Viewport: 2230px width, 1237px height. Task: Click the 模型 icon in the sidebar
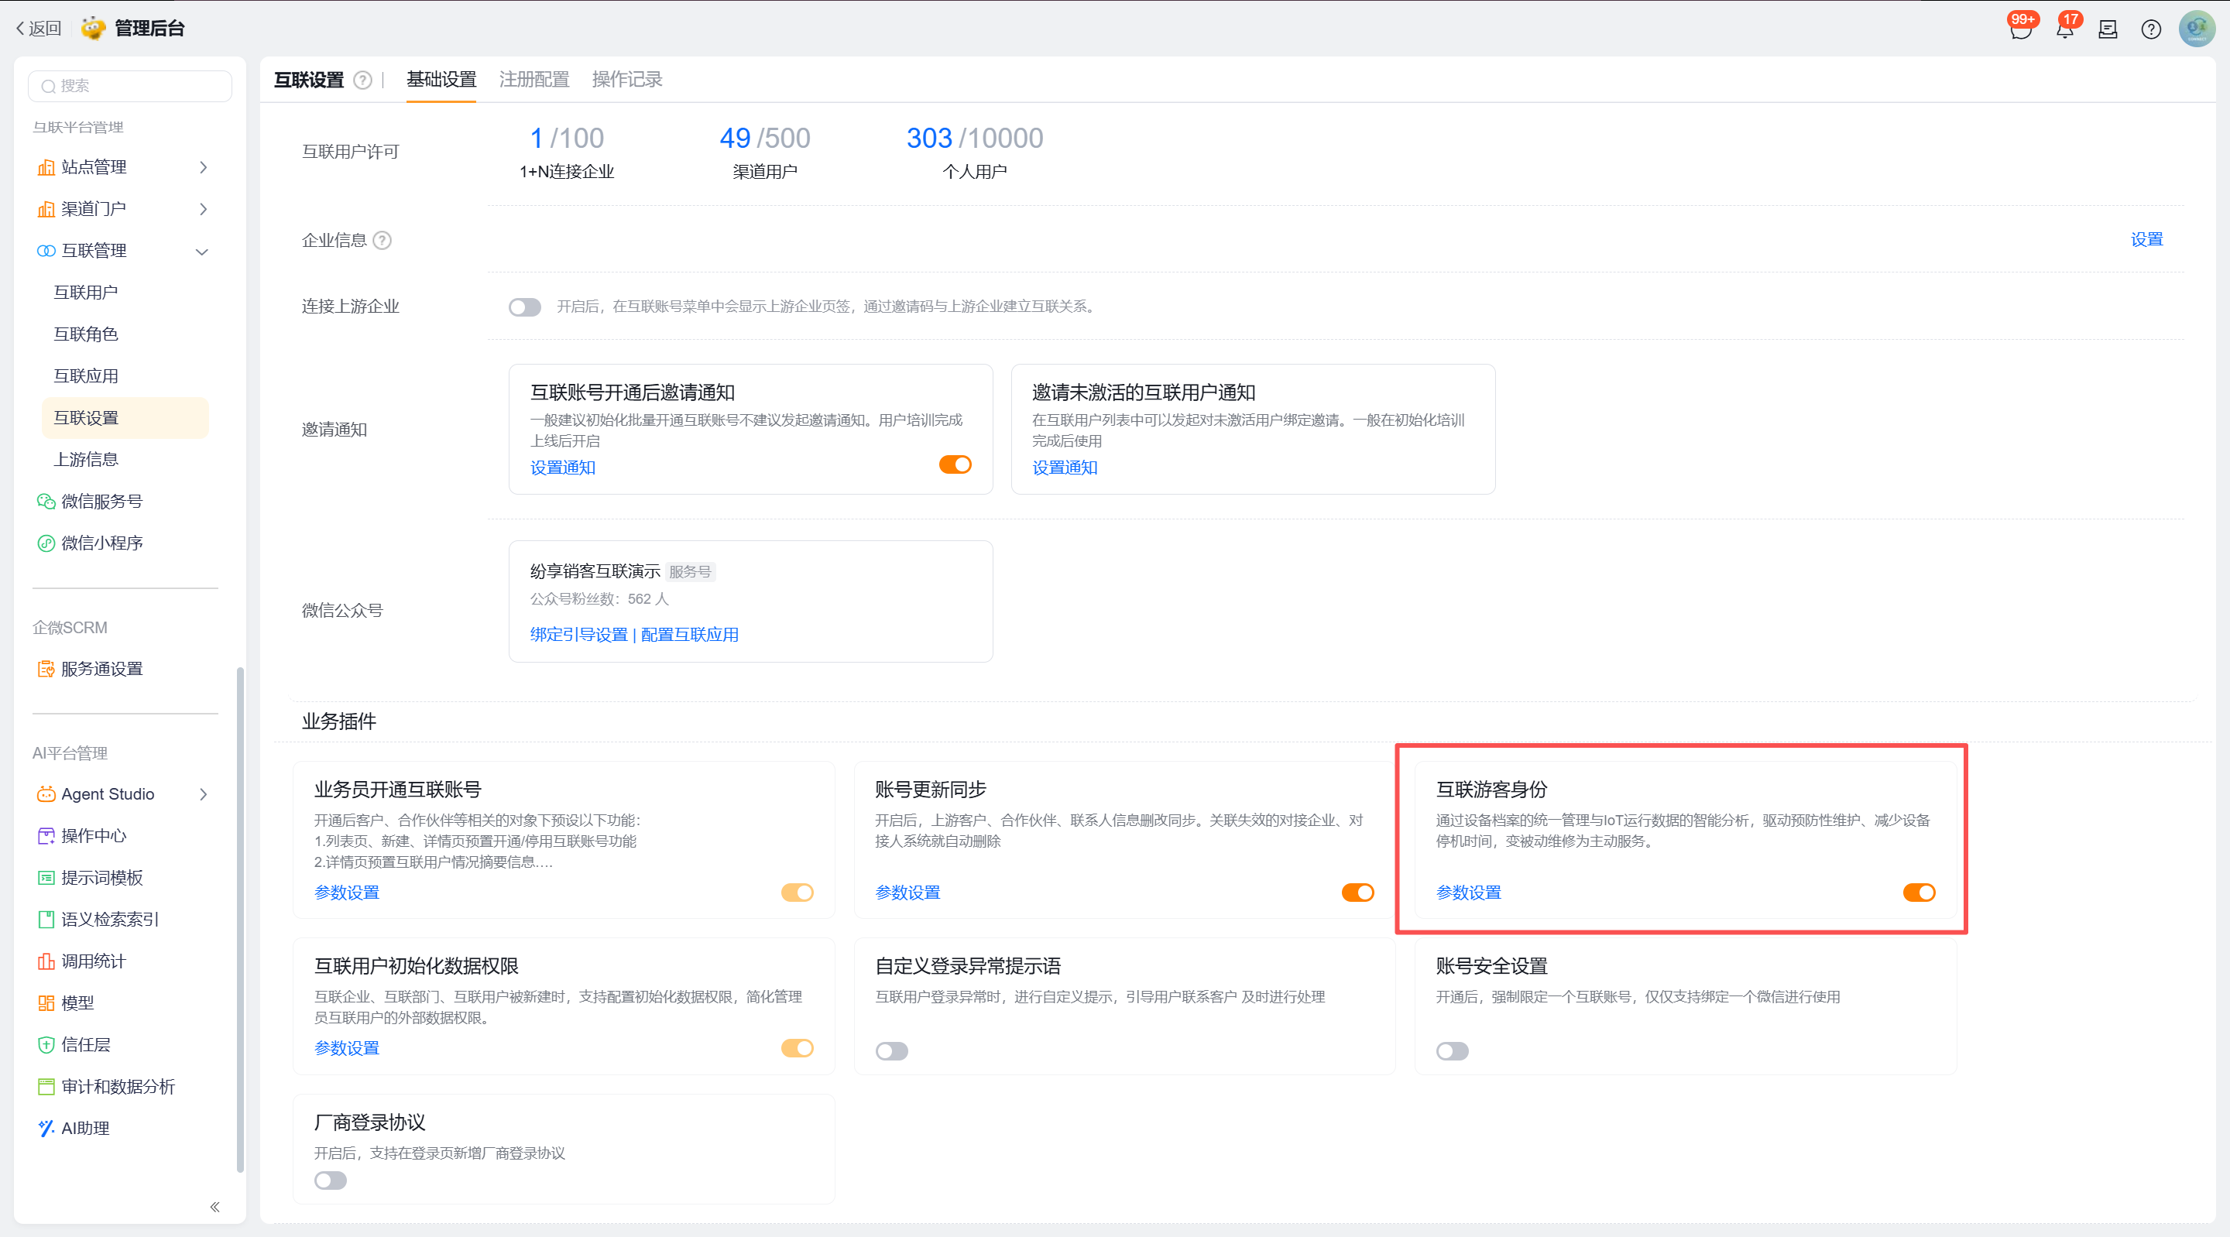[x=46, y=1003]
